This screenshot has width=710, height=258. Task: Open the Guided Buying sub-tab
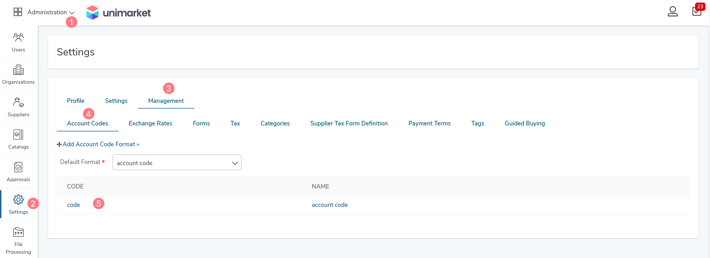click(525, 123)
